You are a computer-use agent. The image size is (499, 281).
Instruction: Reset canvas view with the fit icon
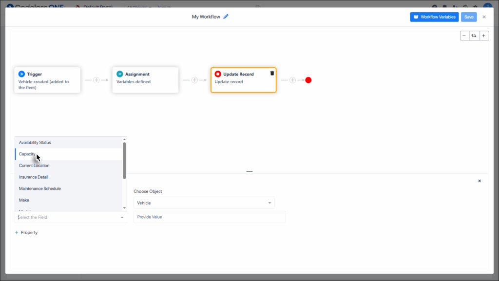(474, 35)
